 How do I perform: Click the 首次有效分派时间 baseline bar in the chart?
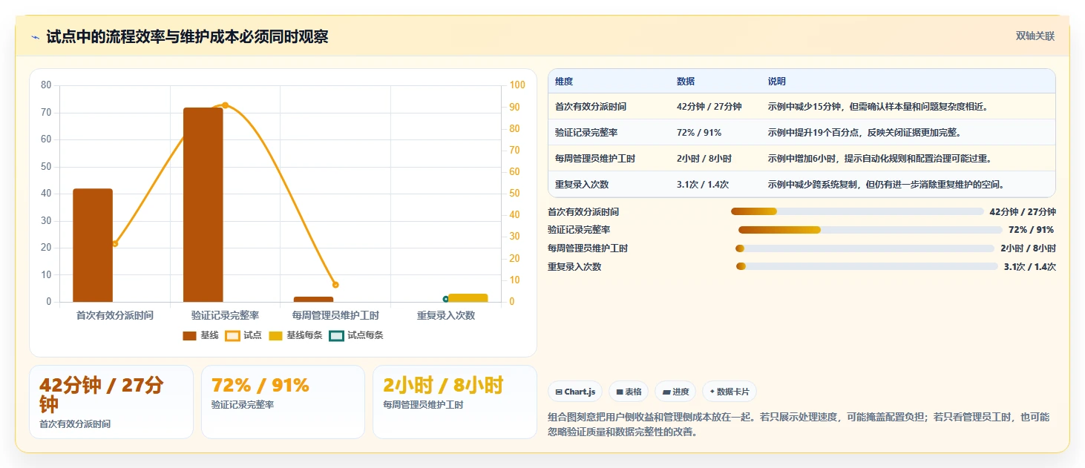coord(93,245)
